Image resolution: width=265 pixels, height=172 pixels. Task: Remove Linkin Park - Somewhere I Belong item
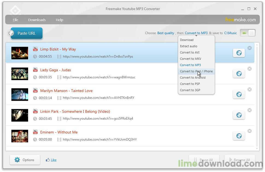tap(249, 110)
